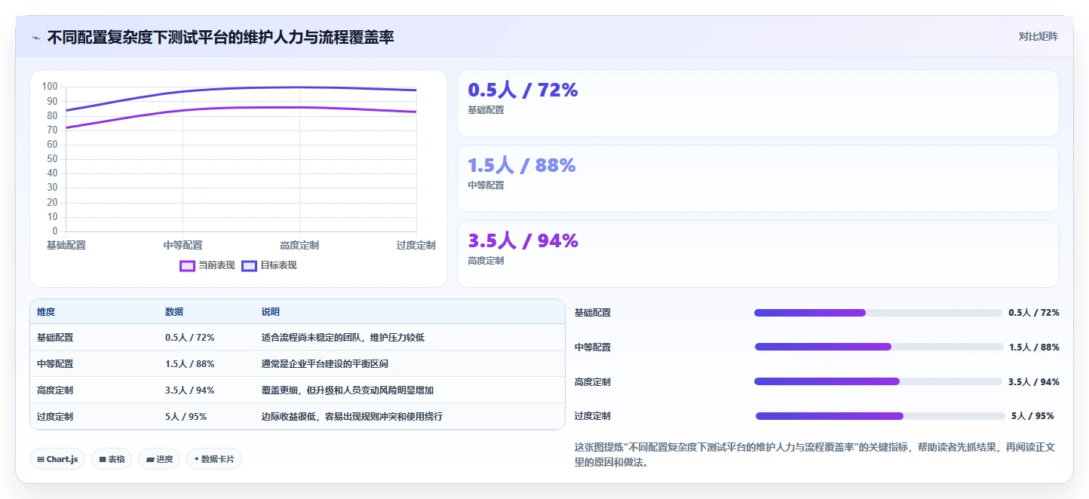Click the blue icon beside the chart title
The width and height of the screenshot is (1089, 499).
pos(35,38)
